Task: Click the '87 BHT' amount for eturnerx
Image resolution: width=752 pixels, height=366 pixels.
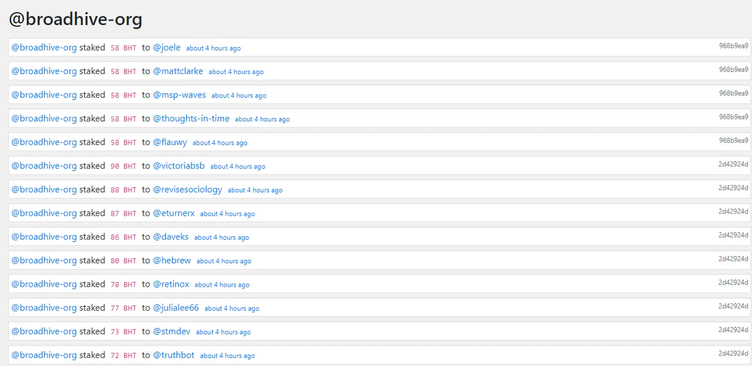Action: (123, 213)
